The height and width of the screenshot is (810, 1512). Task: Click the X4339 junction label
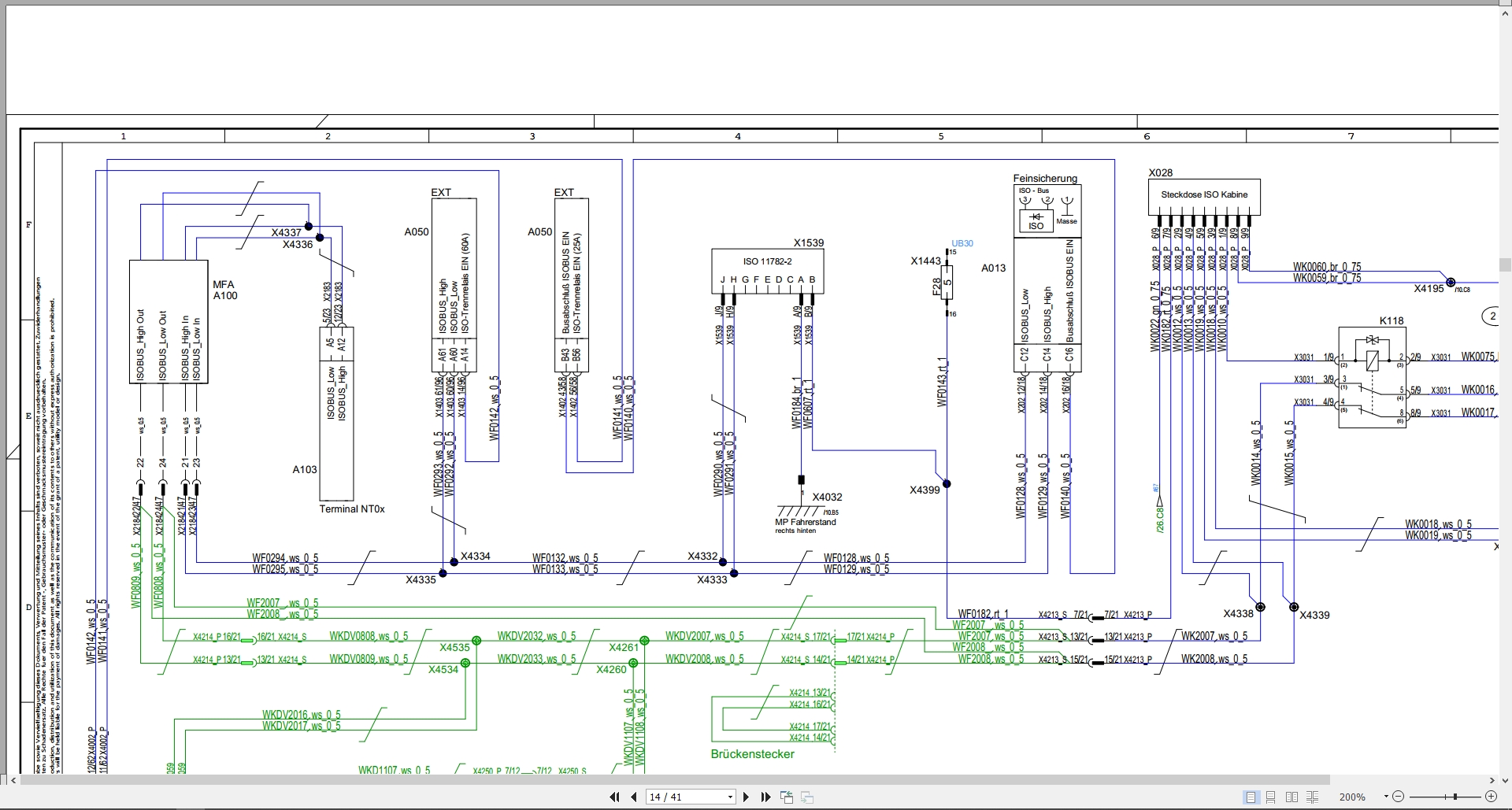tap(1314, 615)
